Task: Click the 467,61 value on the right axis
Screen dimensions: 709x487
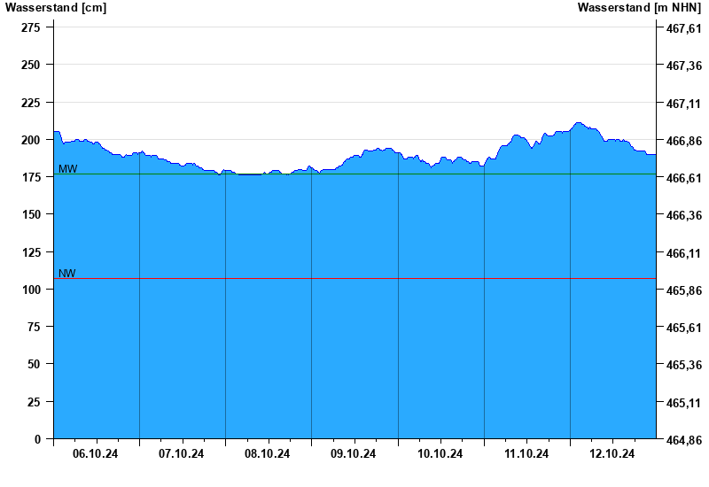Action: 683,28
